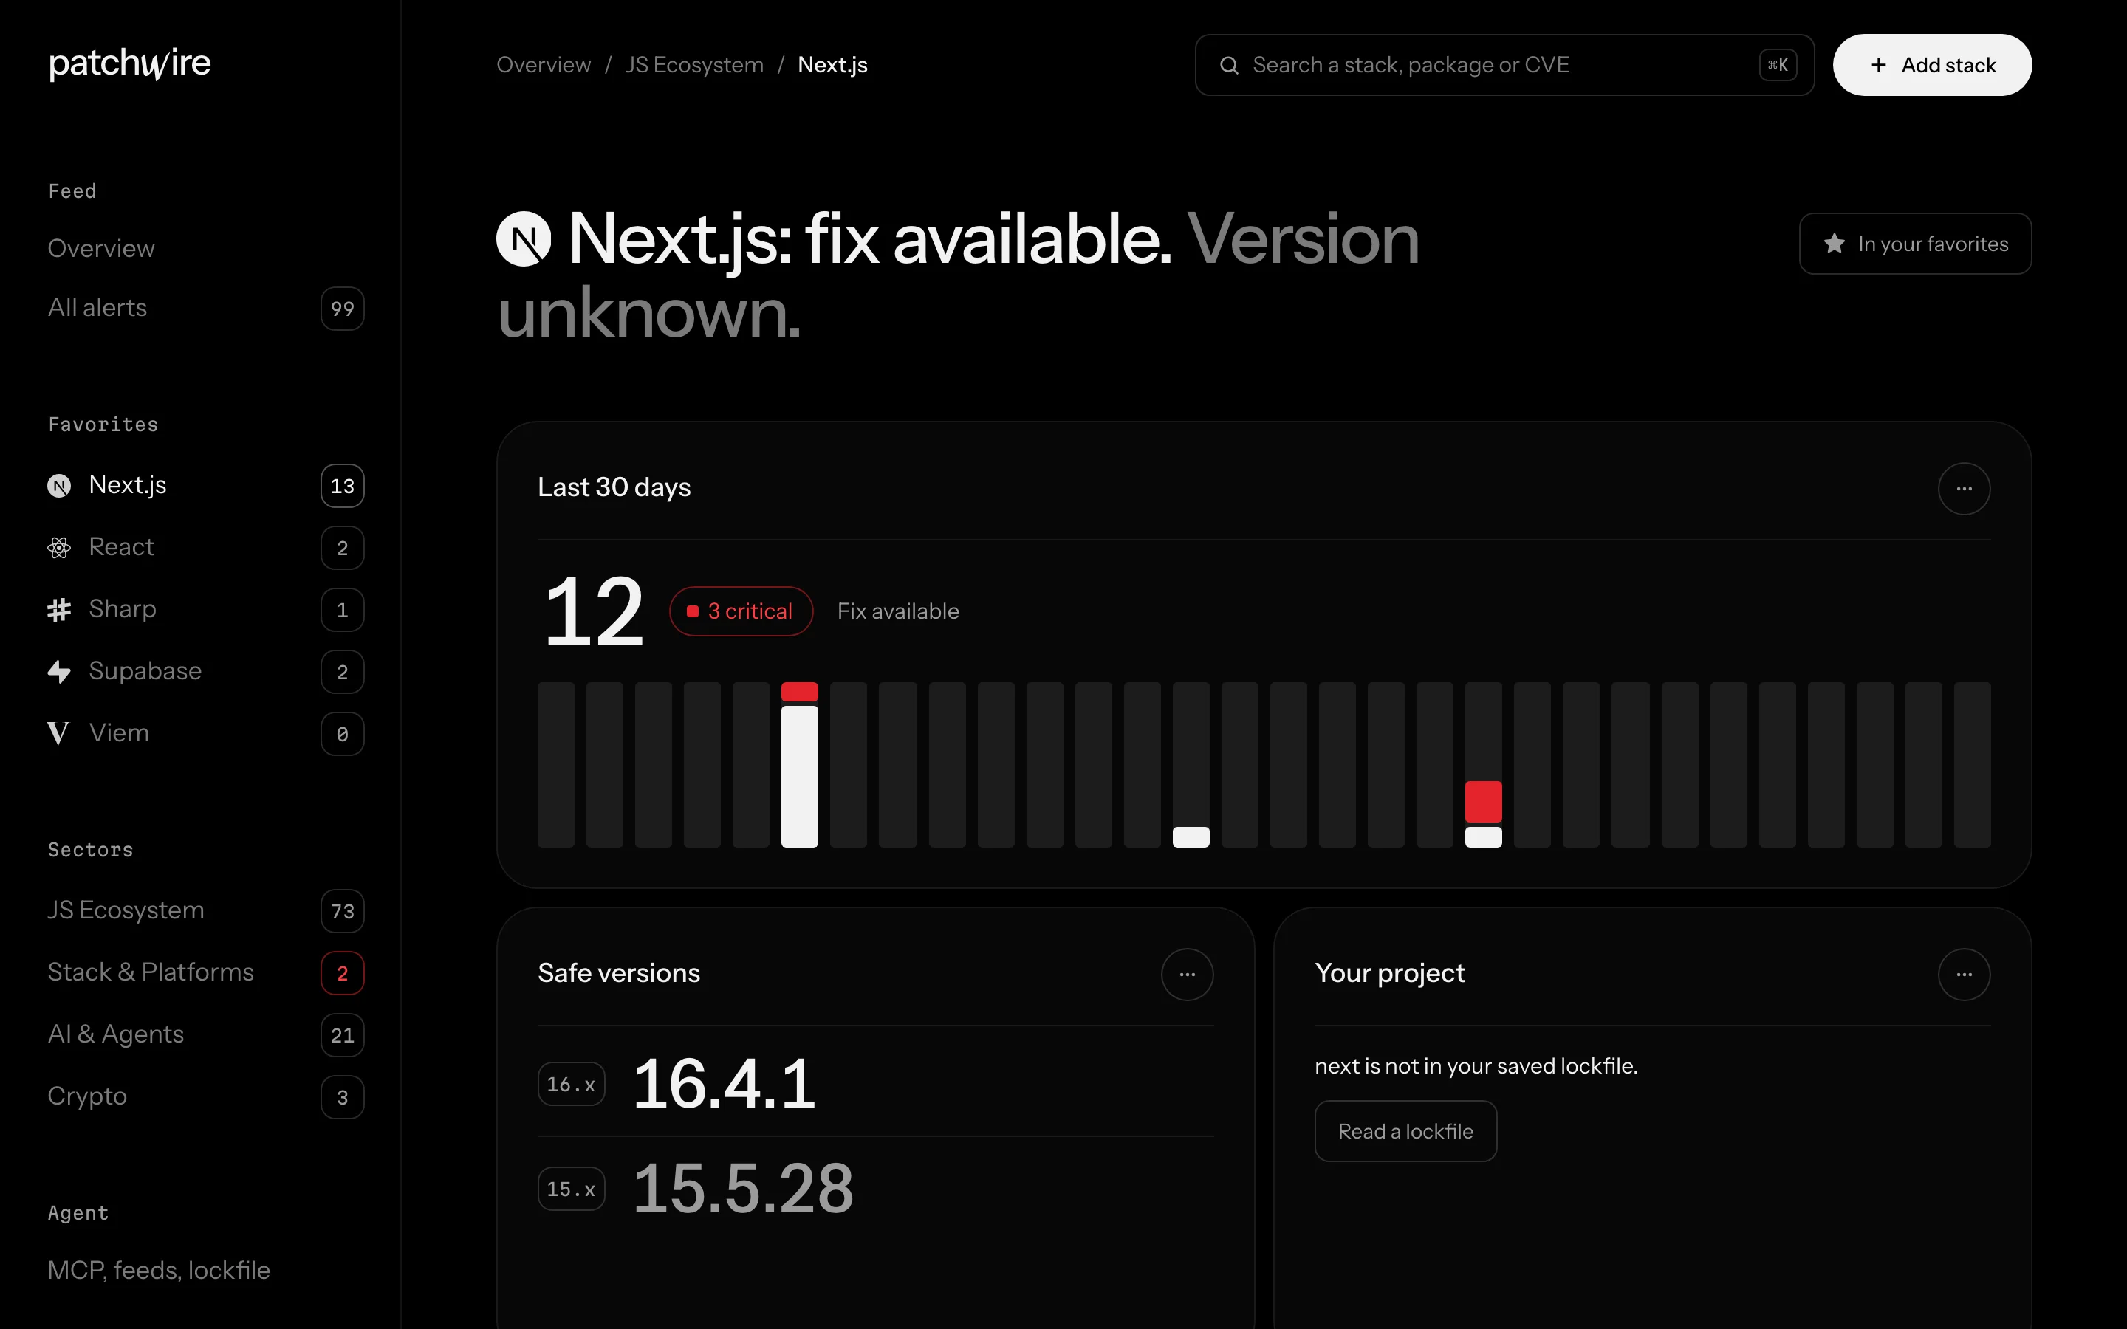
Task: Click the big 12 alert count
Action: pos(594,612)
